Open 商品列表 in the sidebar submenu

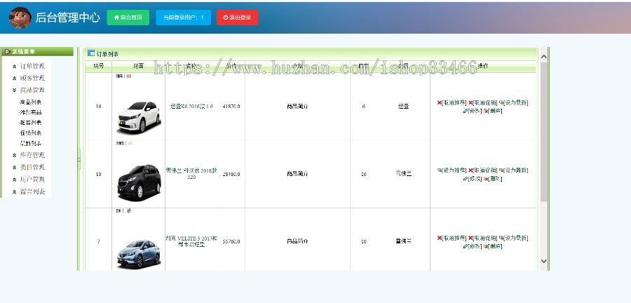[x=31, y=102]
